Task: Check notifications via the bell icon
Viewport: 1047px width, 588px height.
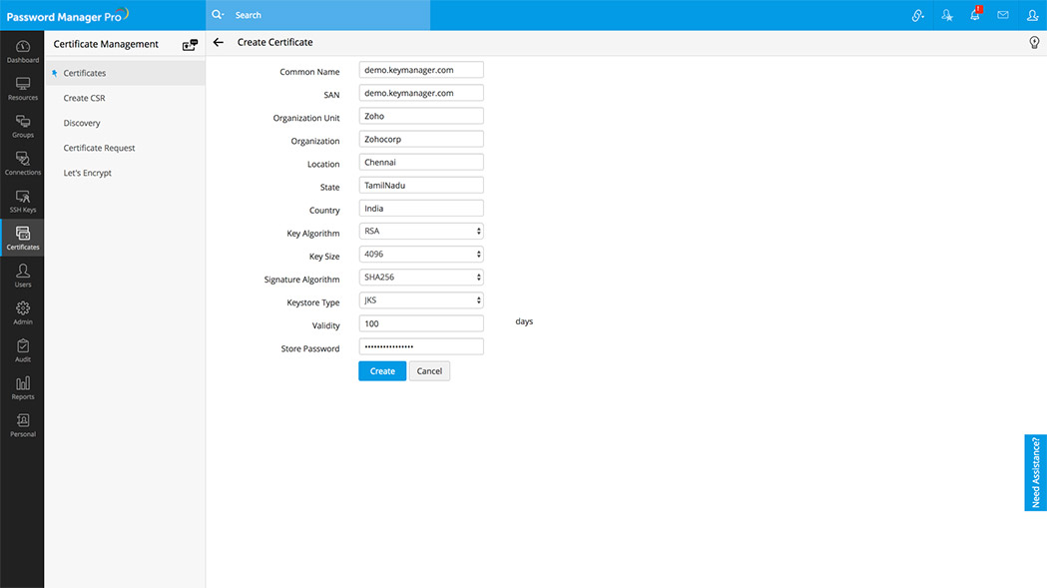Action: [974, 15]
